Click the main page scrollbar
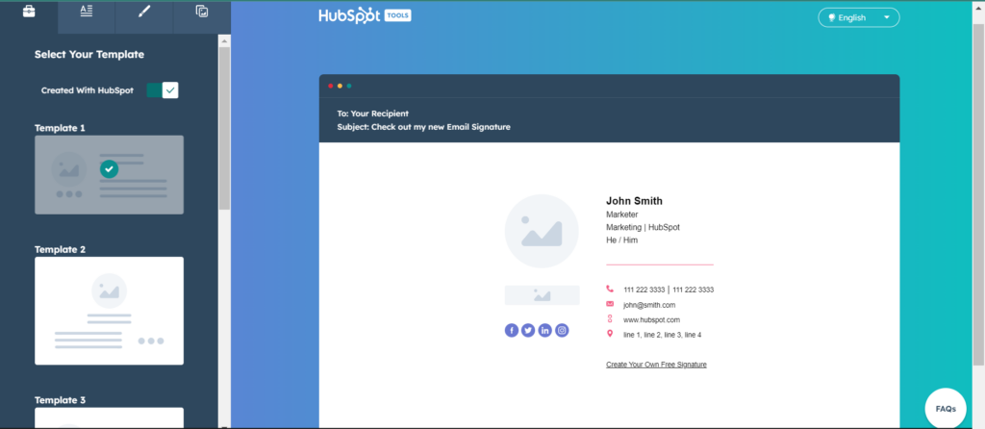The height and width of the screenshot is (429, 985). pos(978,194)
